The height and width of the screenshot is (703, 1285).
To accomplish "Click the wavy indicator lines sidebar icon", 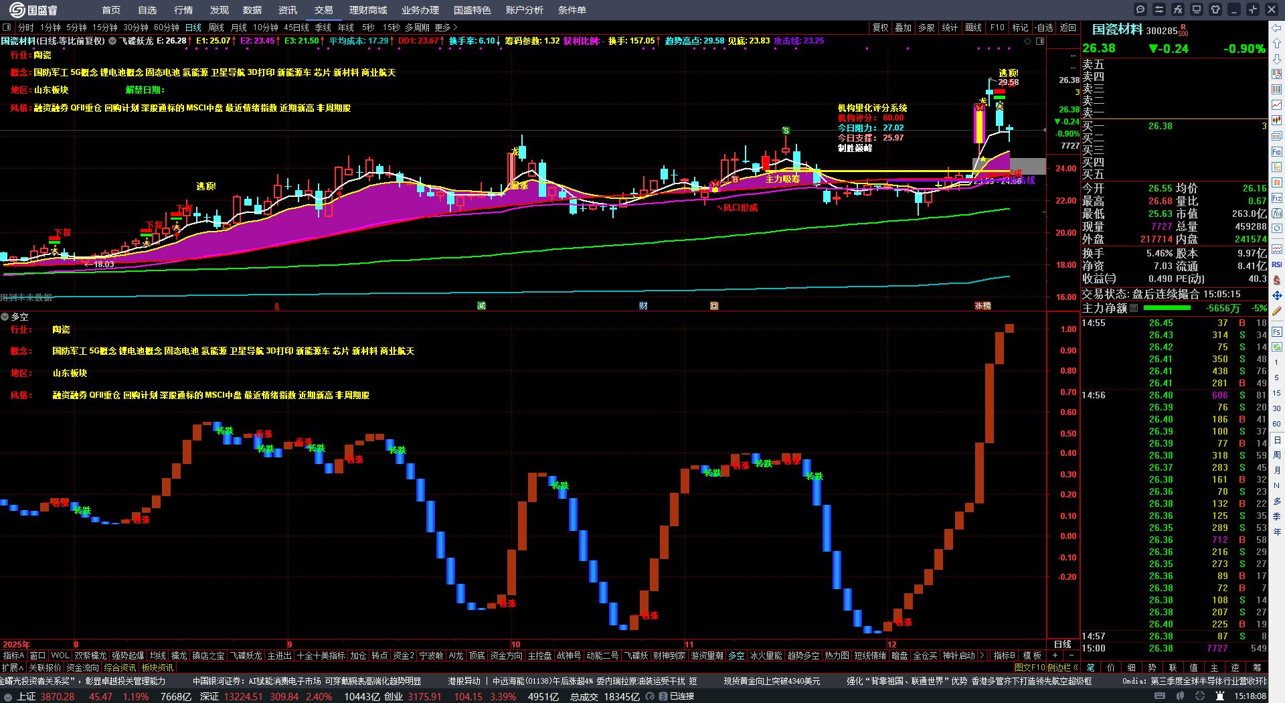I will [x=1277, y=249].
